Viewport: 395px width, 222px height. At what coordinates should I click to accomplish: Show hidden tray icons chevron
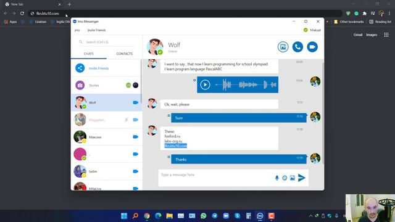(310, 216)
